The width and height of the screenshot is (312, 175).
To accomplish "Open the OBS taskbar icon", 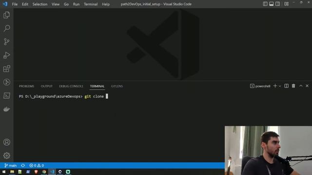I will pyautogui.click(x=60, y=172).
